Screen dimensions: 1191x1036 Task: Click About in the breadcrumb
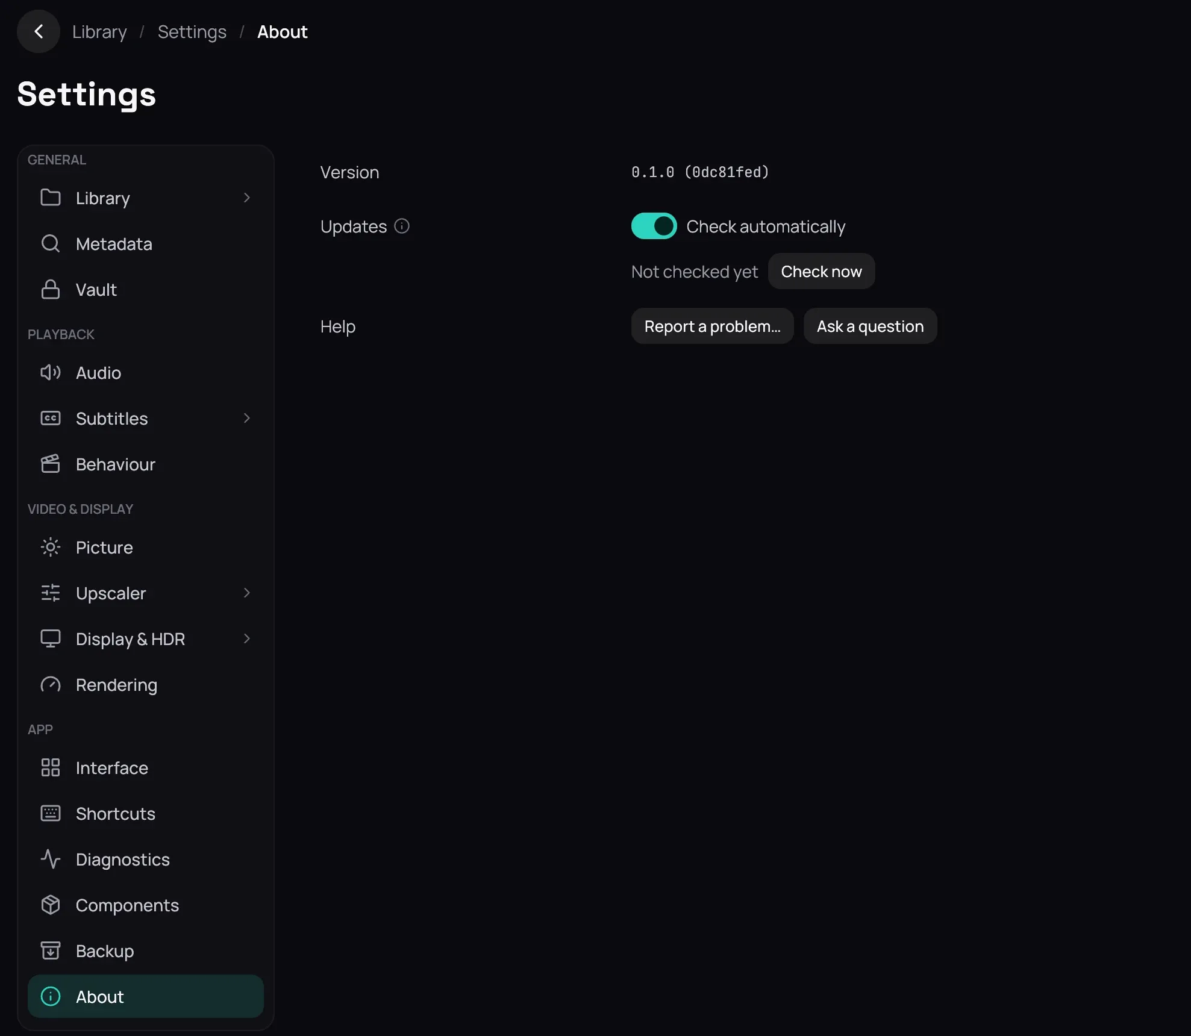coord(283,31)
